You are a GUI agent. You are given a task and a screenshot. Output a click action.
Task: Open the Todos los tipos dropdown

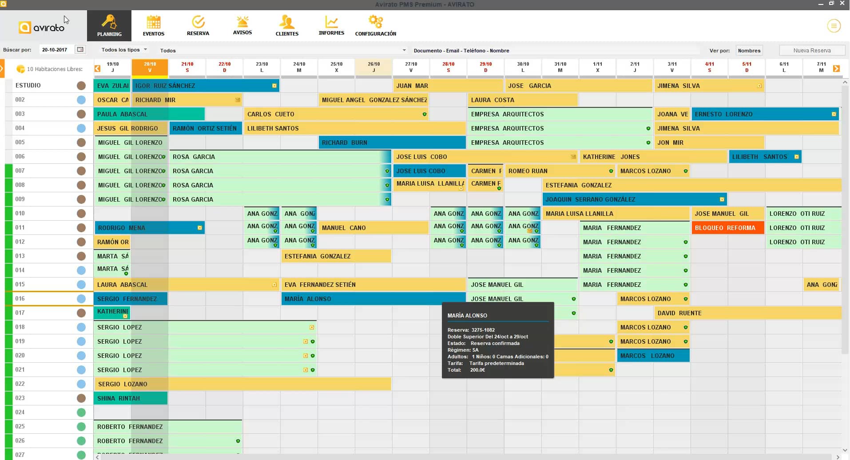124,50
